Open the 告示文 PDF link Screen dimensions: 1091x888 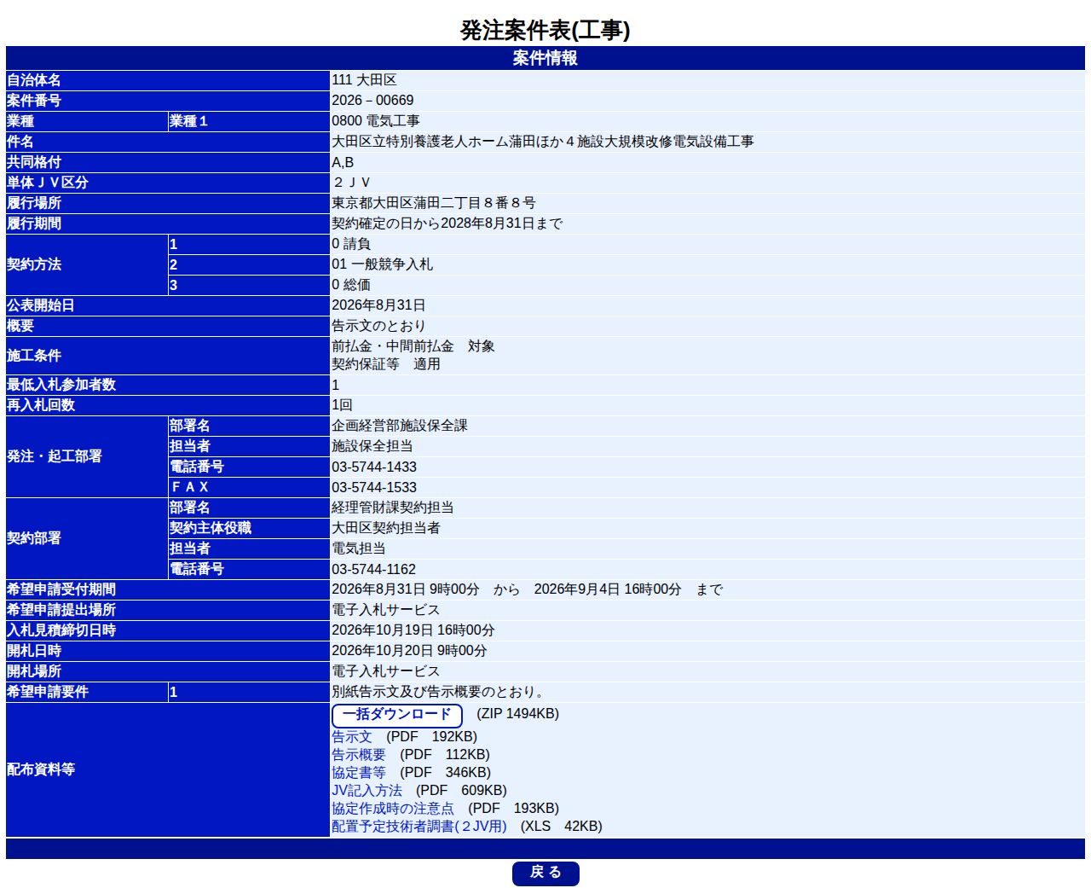tap(352, 737)
